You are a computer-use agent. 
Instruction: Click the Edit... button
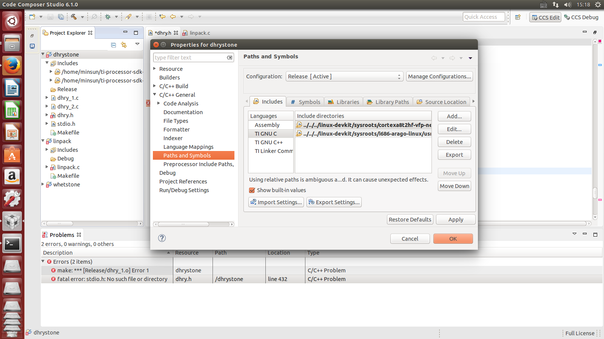[455, 129]
